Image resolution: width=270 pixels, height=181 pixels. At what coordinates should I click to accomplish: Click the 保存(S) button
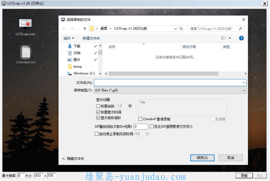202,158
